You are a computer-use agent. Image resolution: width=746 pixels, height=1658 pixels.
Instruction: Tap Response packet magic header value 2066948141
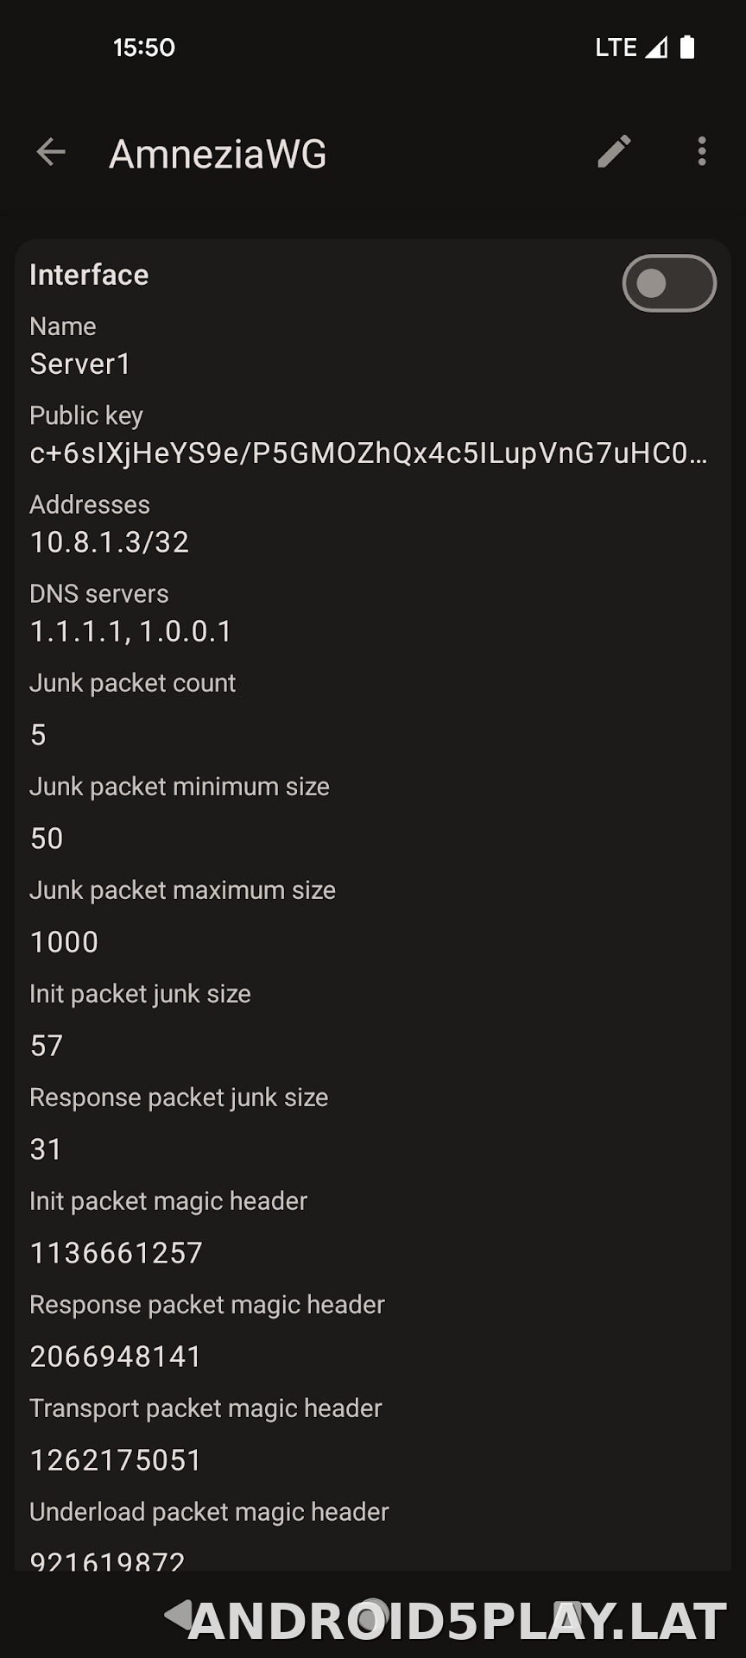(x=116, y=1357)
